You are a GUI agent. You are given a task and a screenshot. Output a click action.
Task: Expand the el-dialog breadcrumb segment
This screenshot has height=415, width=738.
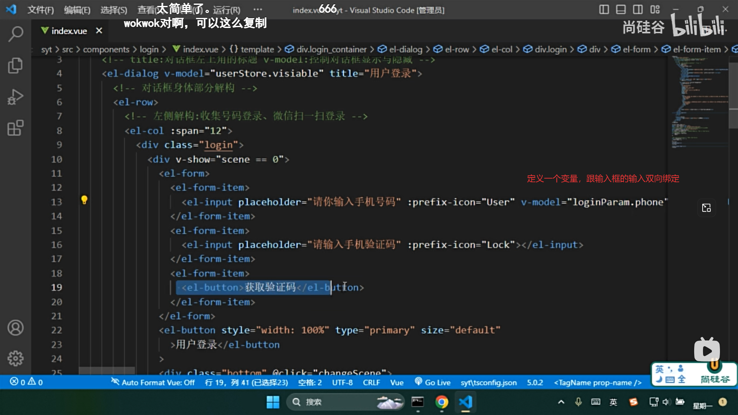[x=406, y=49]
